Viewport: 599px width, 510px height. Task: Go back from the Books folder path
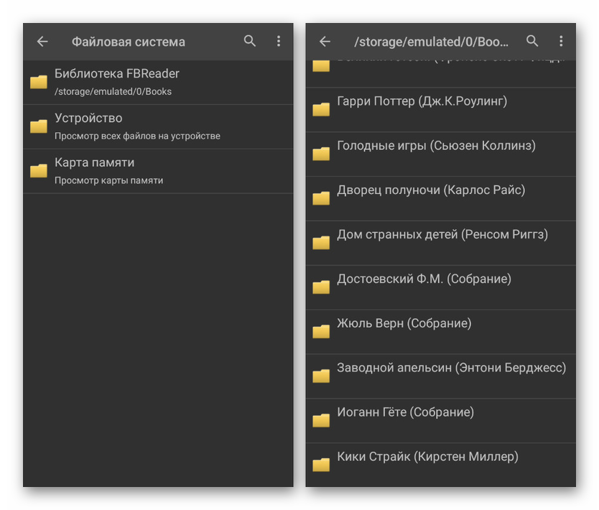click(x=325, y=42)
